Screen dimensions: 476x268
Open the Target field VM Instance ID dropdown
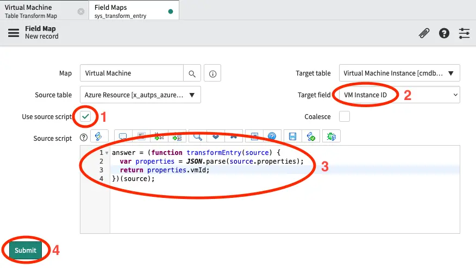399,95
